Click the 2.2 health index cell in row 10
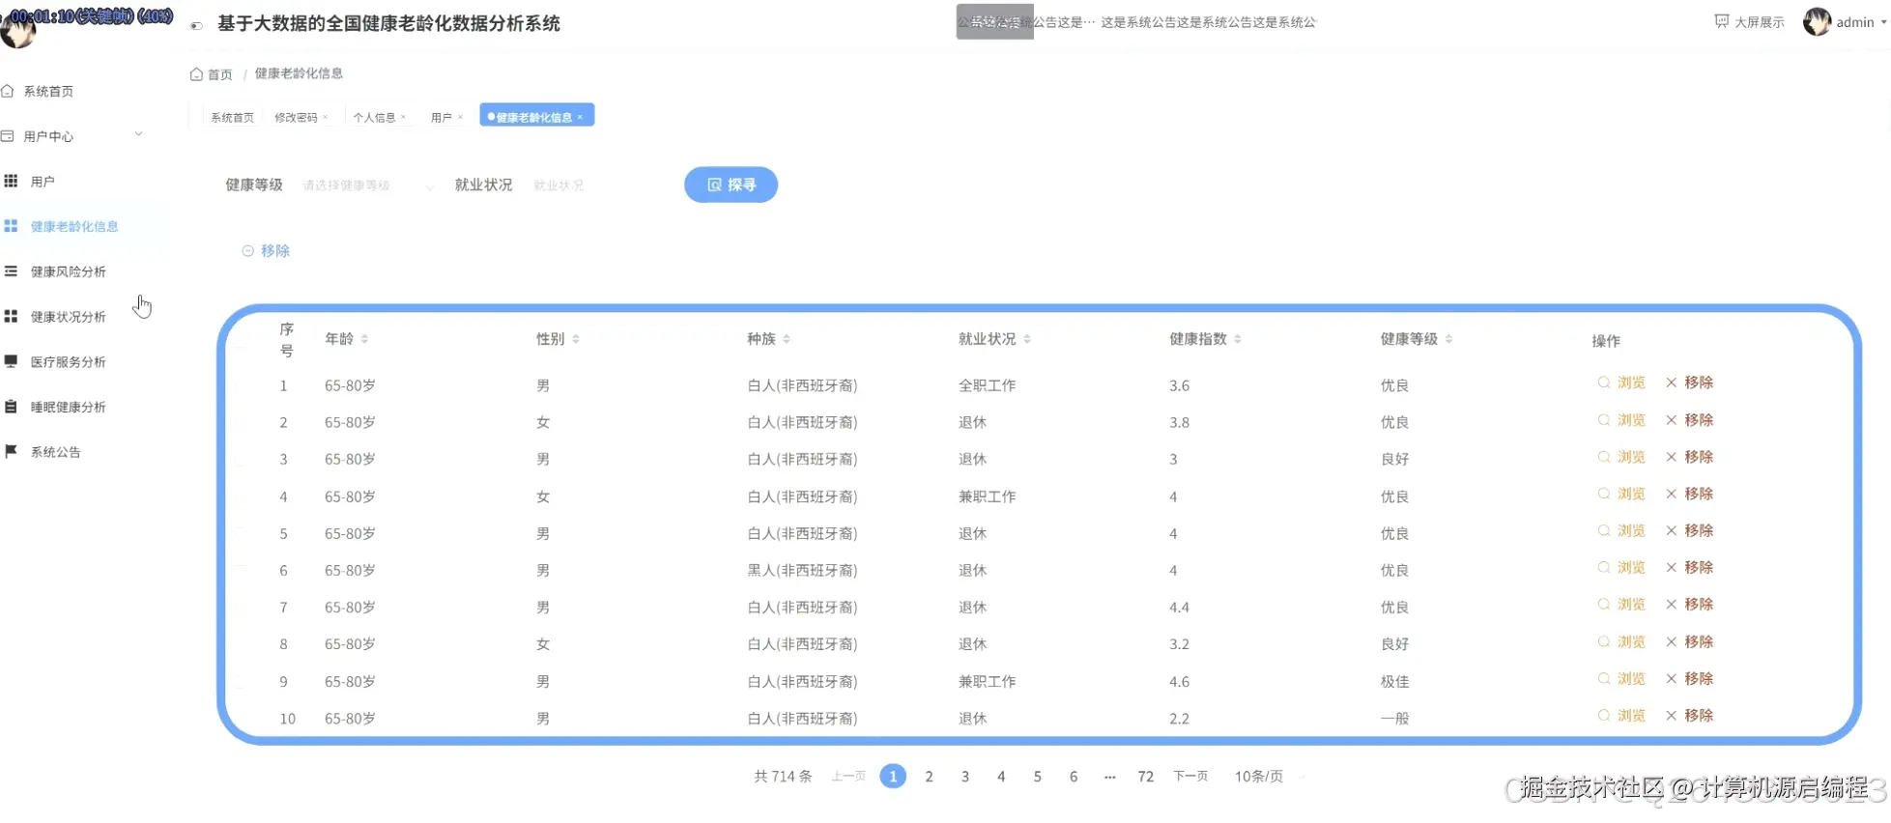This screenshot has height=823, width=1891. [x=1179, y=719]
